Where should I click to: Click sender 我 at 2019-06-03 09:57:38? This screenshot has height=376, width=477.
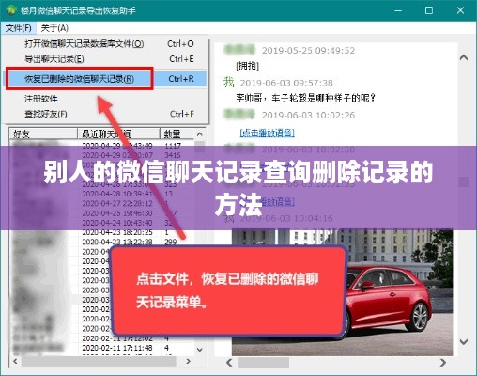229,83
